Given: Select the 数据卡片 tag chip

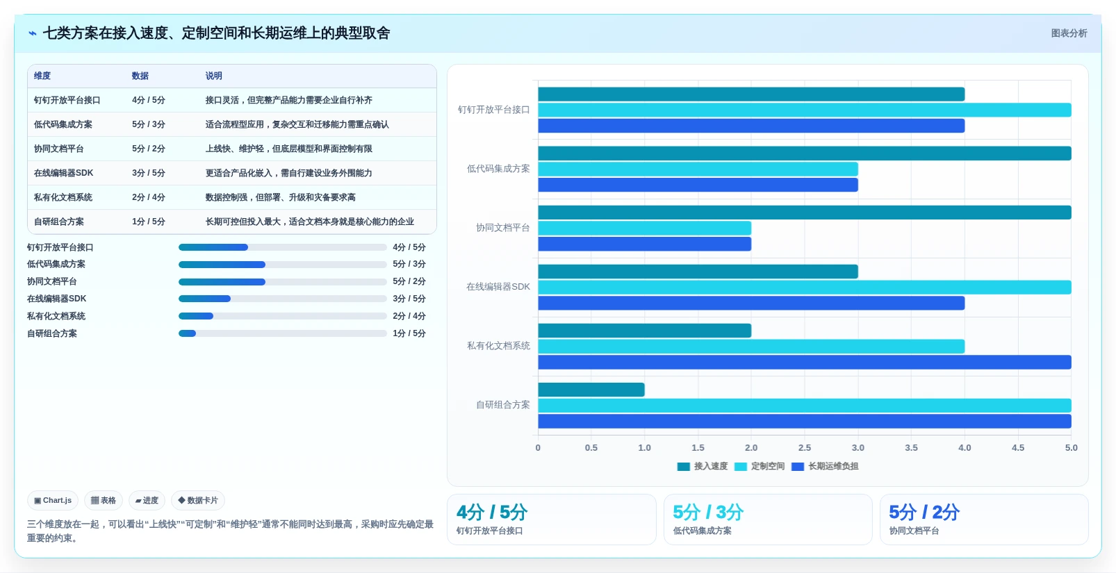Looking at the screenshot, I should coord(198,500).
